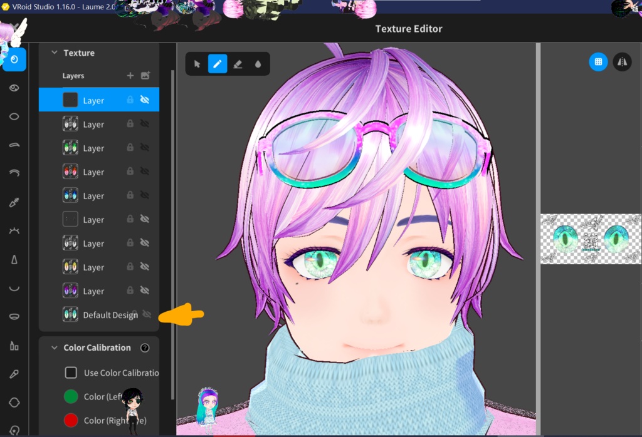This screenshot has width=642, height=437.
Task: Select the cursor selection tool in Texture Editor
Action: pyautogui.click(x=197, y=63)
